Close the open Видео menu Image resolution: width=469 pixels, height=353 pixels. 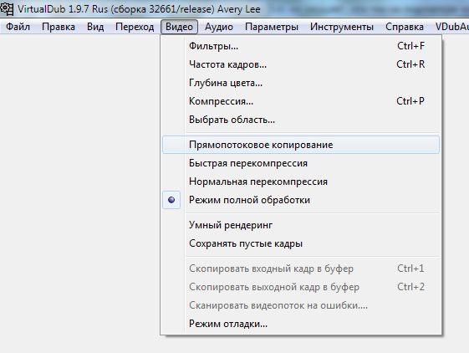coord(179,27)
